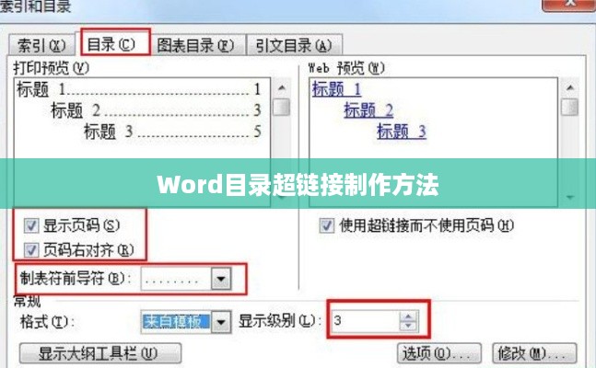Open the 格式 dropdown arrow
This screenshot has width=596, height=368.
point(221,322)
